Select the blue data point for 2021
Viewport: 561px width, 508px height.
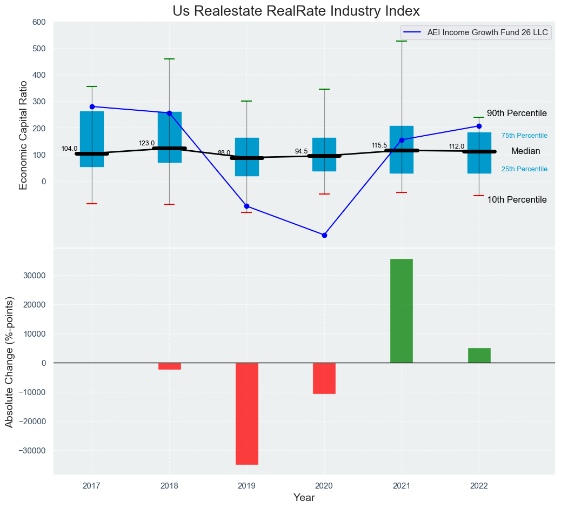402,140
